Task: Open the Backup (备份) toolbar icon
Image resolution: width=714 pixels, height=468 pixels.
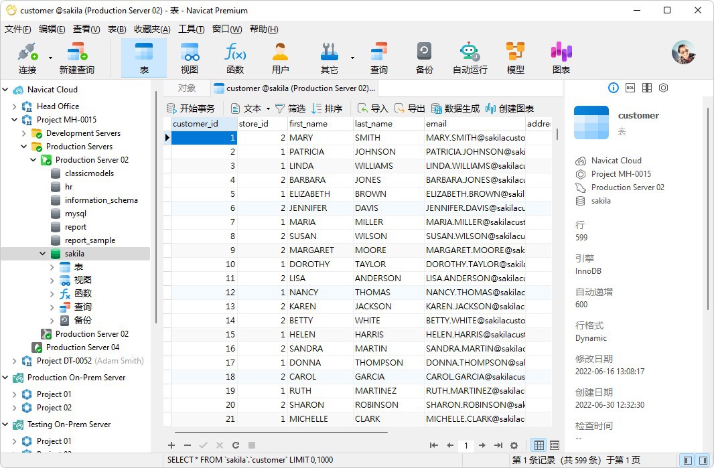Action: (x=424, y=58)
